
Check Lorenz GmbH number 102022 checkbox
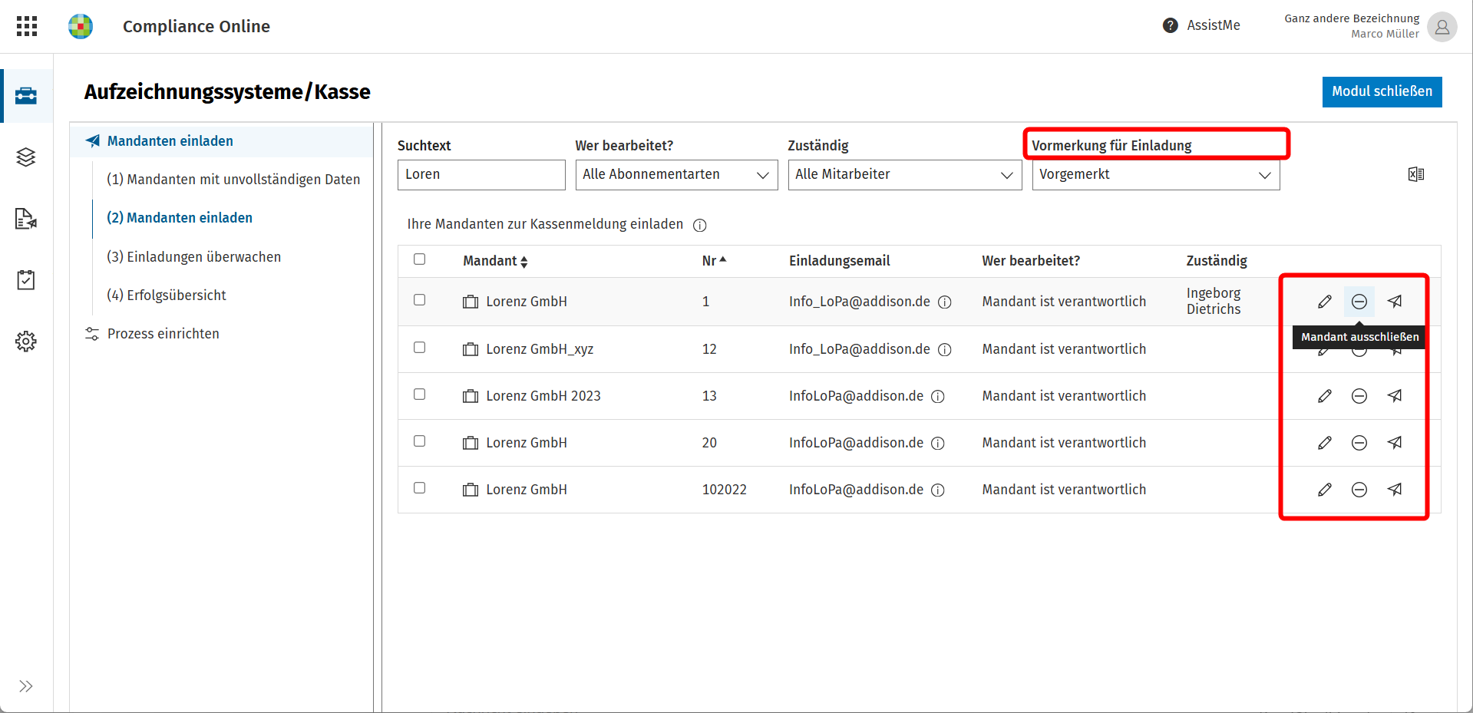click(419, 488)
